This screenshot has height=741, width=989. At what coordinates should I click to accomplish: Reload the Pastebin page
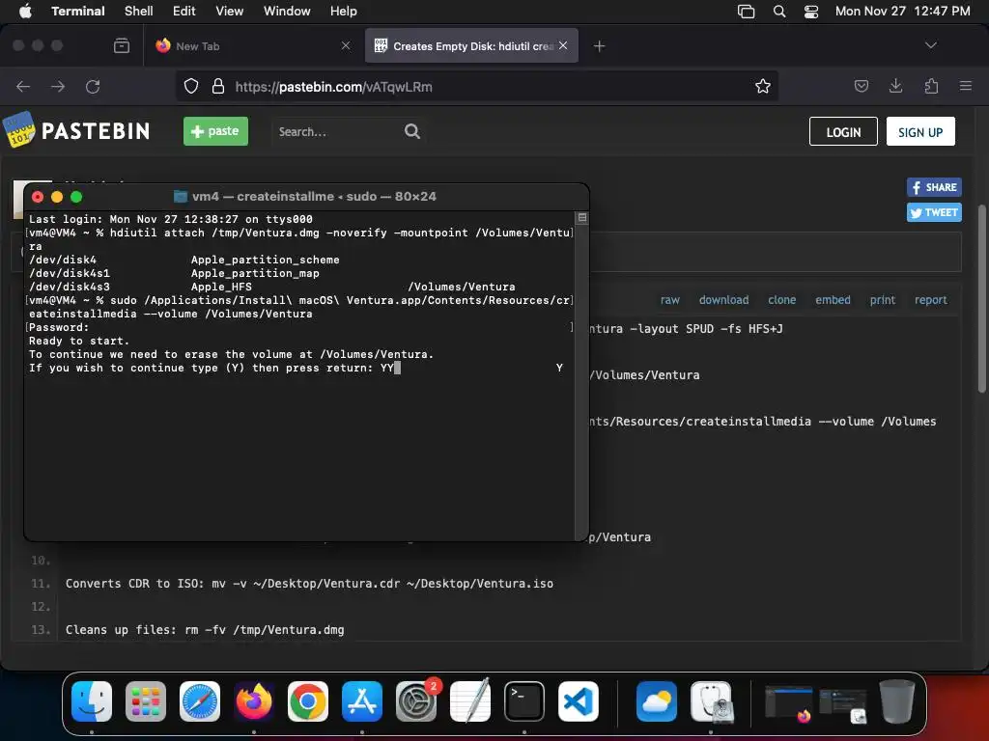pyautogui.click(x=93, y=86)
